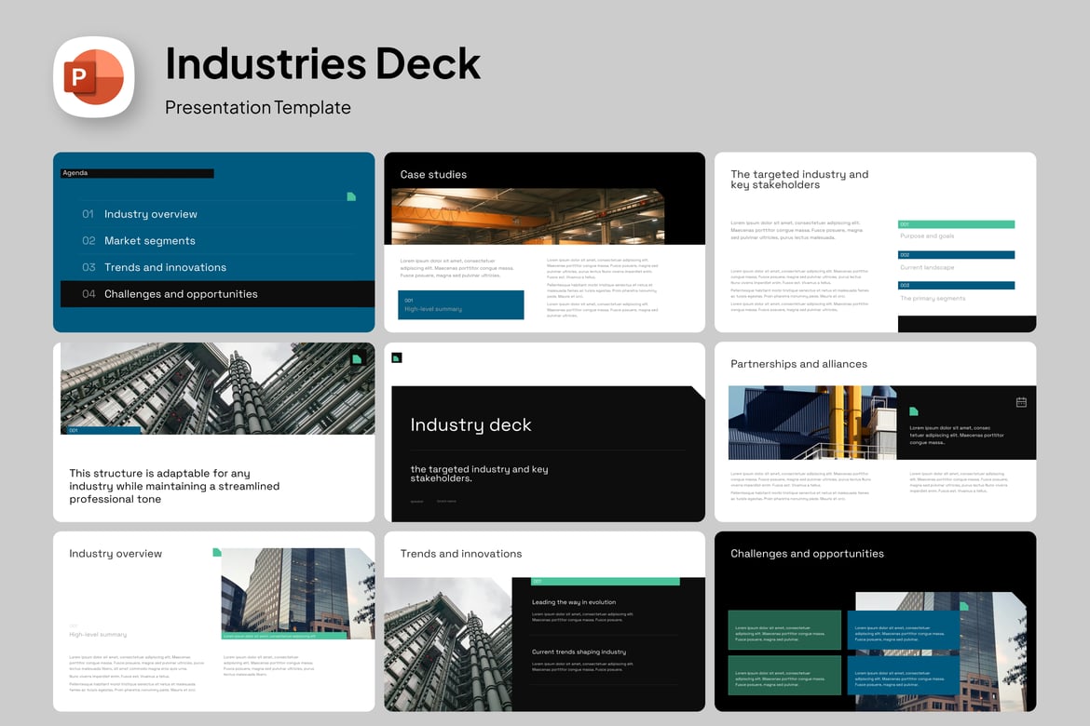Click the "Challenges and opportunities" title on the black slide
1090x726 pixels.
(807, 554)
